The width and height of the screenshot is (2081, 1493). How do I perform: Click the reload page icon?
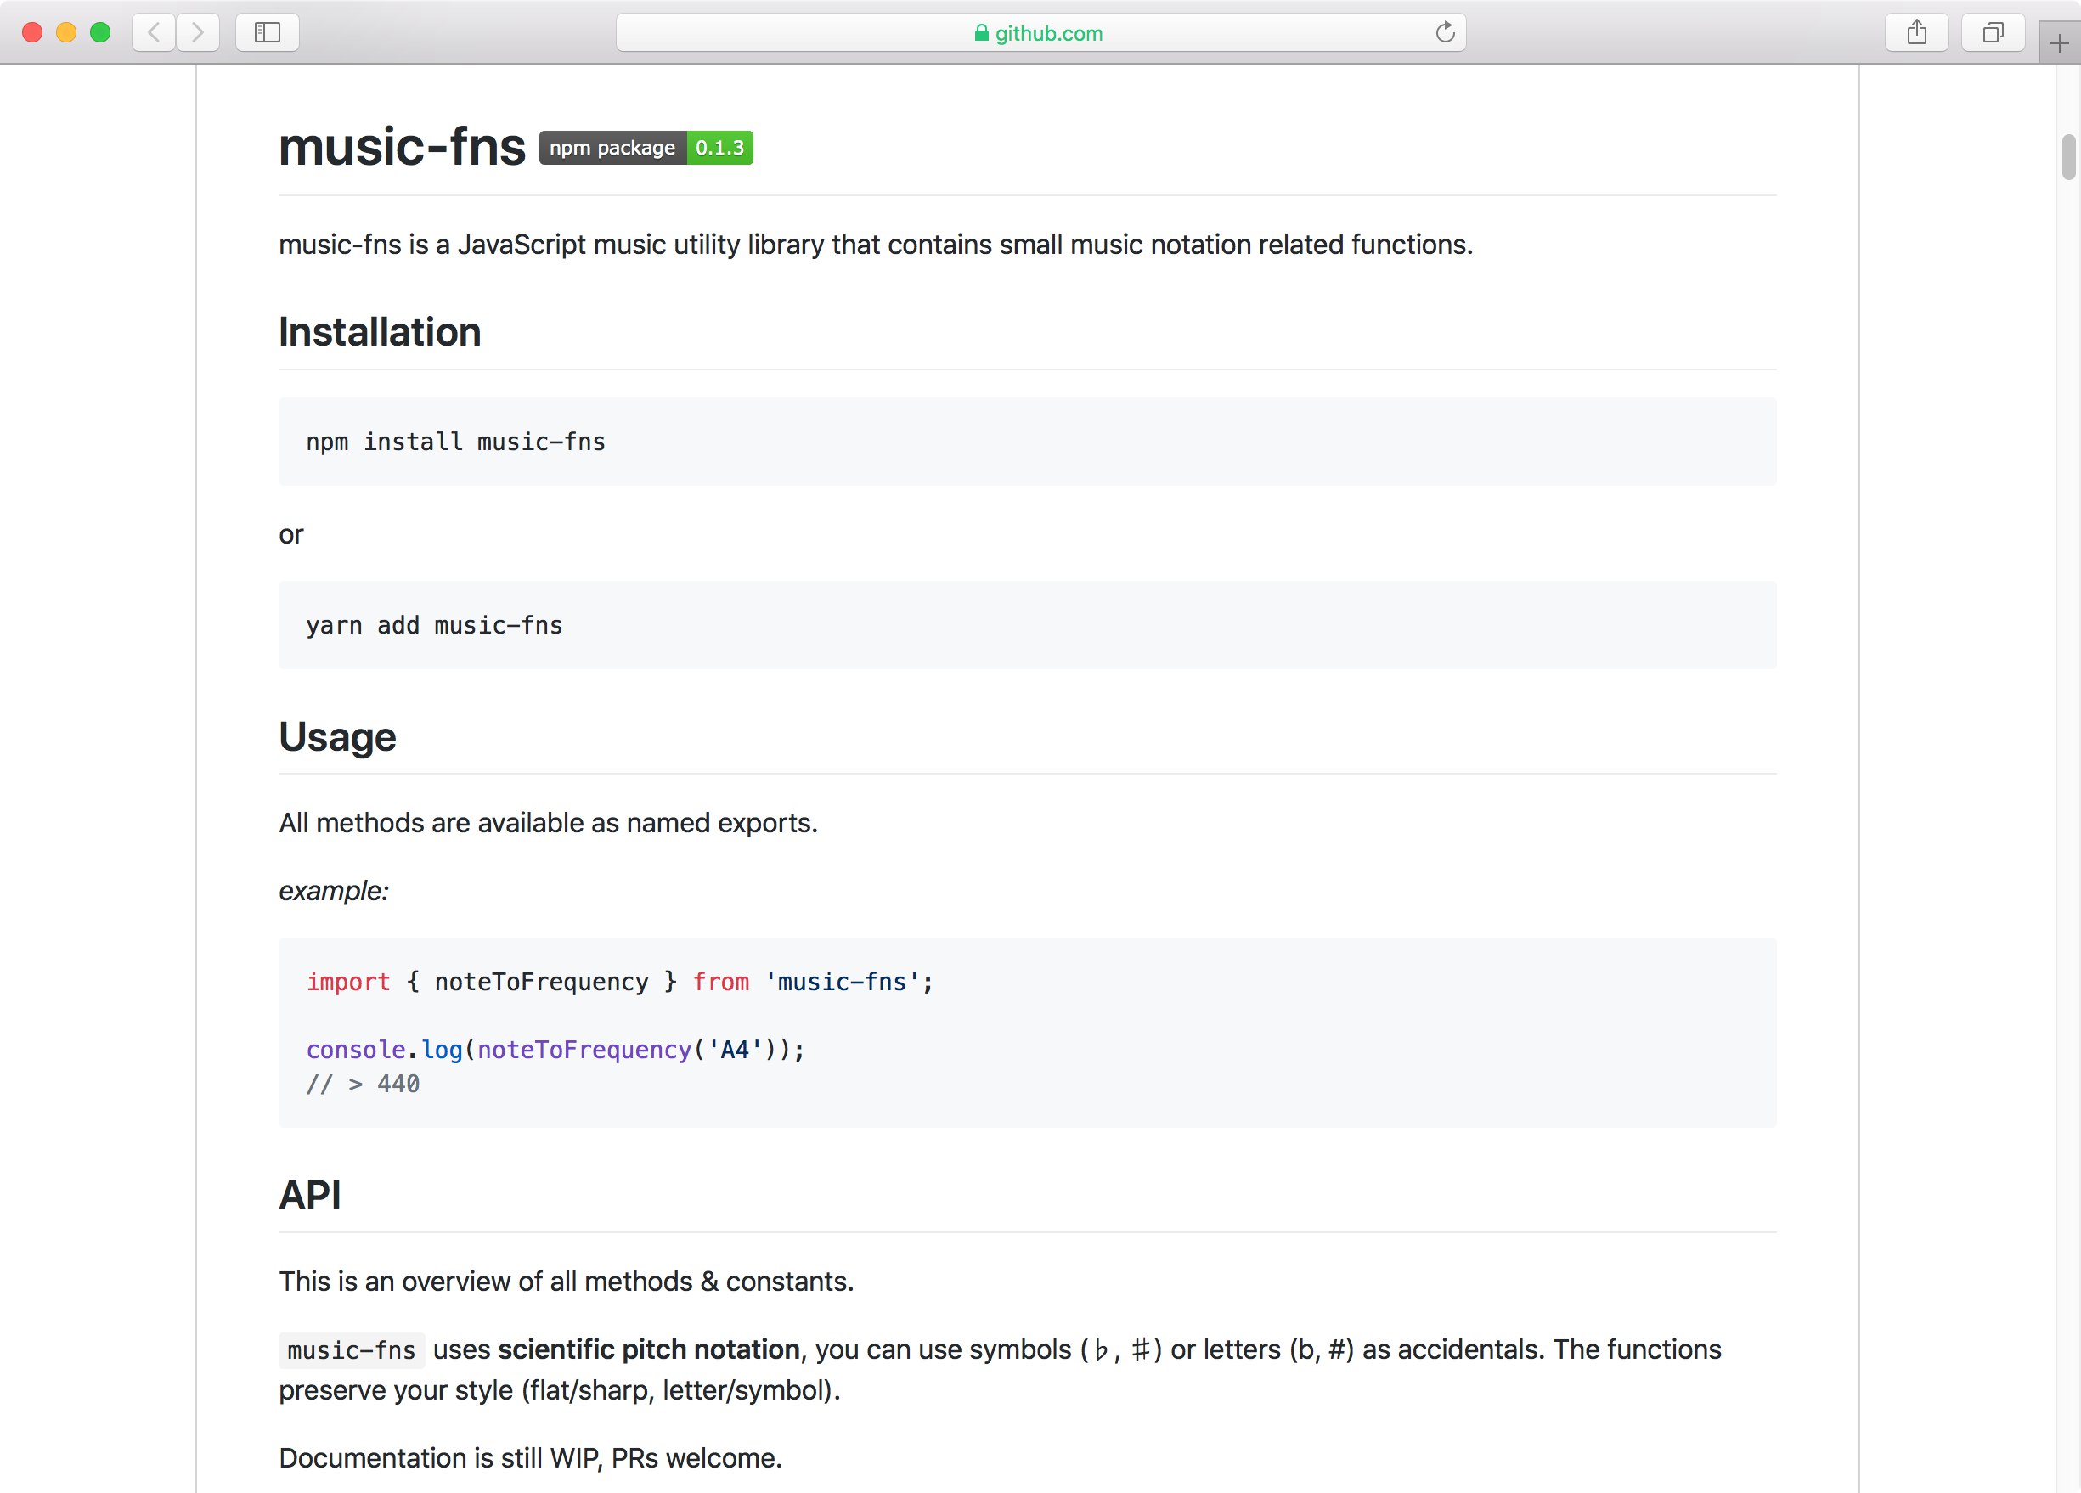point(1444,33)
